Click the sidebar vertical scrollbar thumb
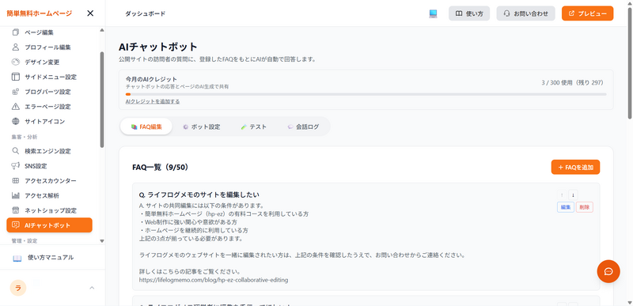 [102, 100]
